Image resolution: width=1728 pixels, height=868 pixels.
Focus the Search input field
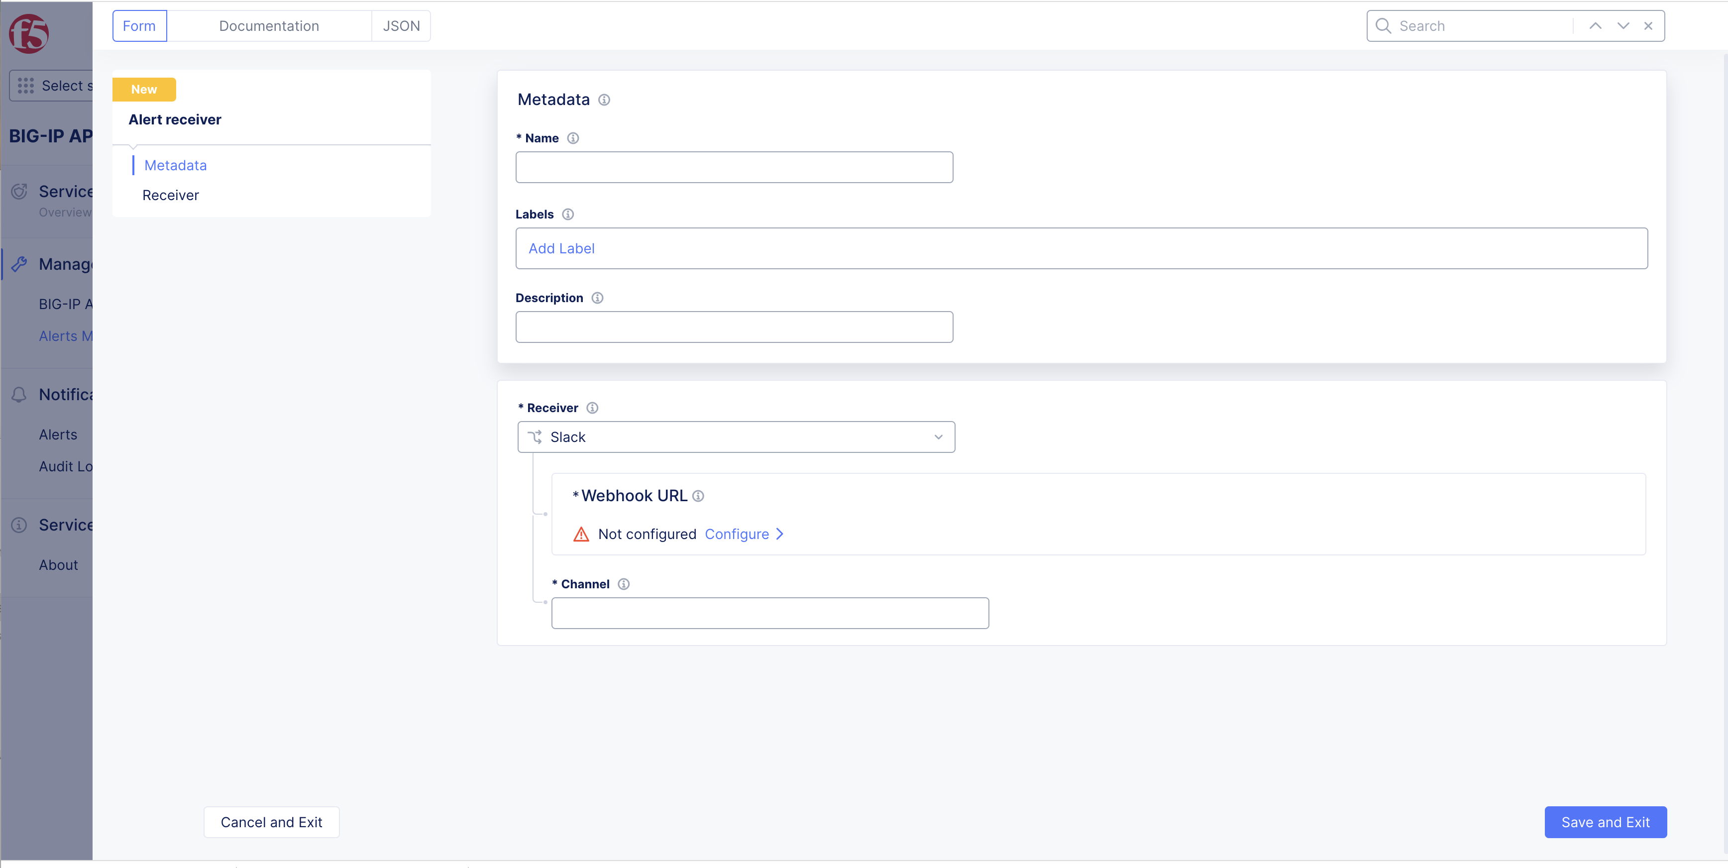tap(1483, 26)
